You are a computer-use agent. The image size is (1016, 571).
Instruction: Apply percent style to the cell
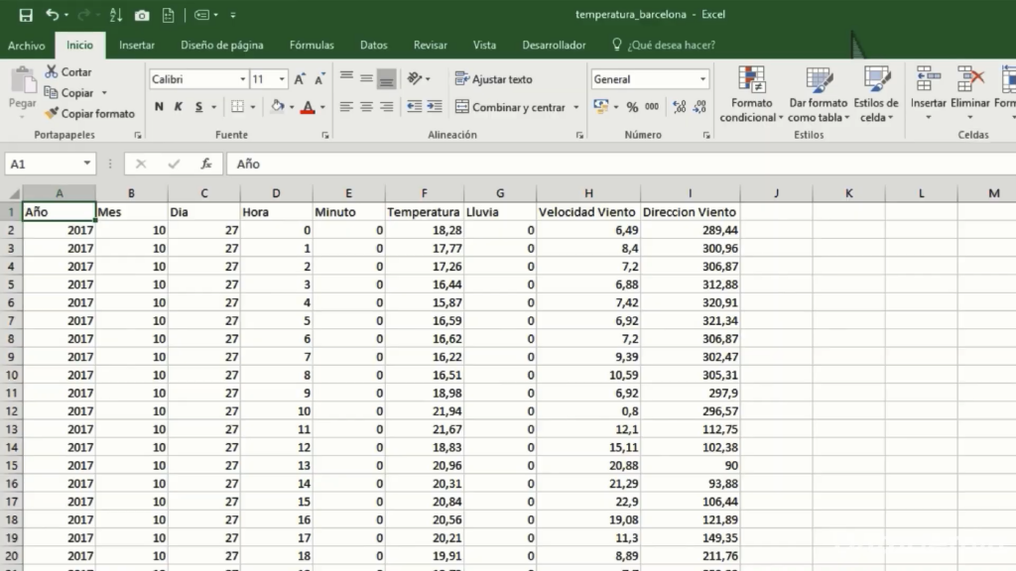click(631, 107)
